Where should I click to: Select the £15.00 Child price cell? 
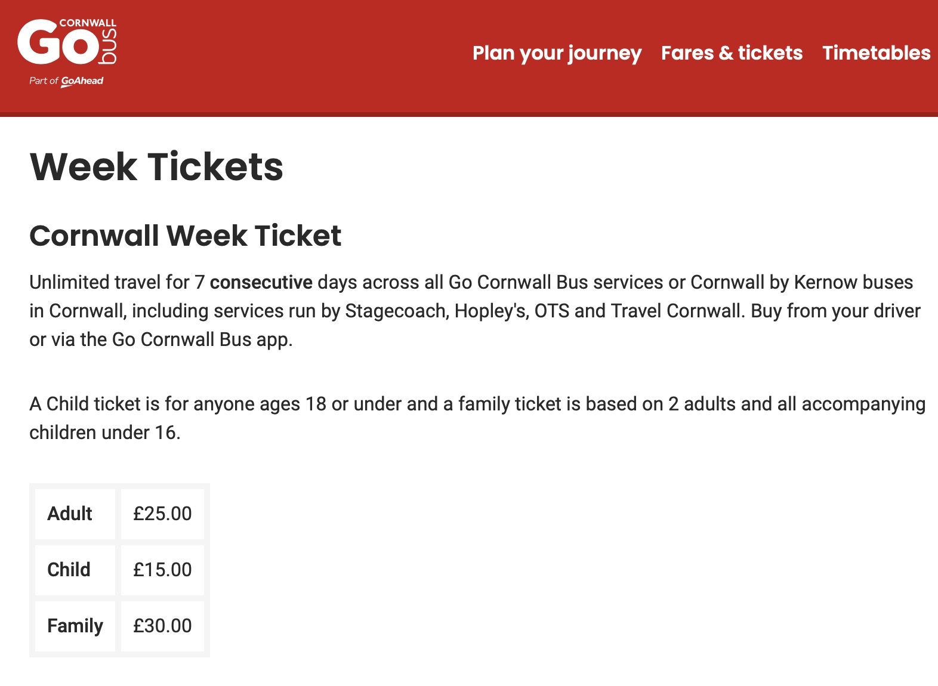pyautogui.click(x=162, y=570)
